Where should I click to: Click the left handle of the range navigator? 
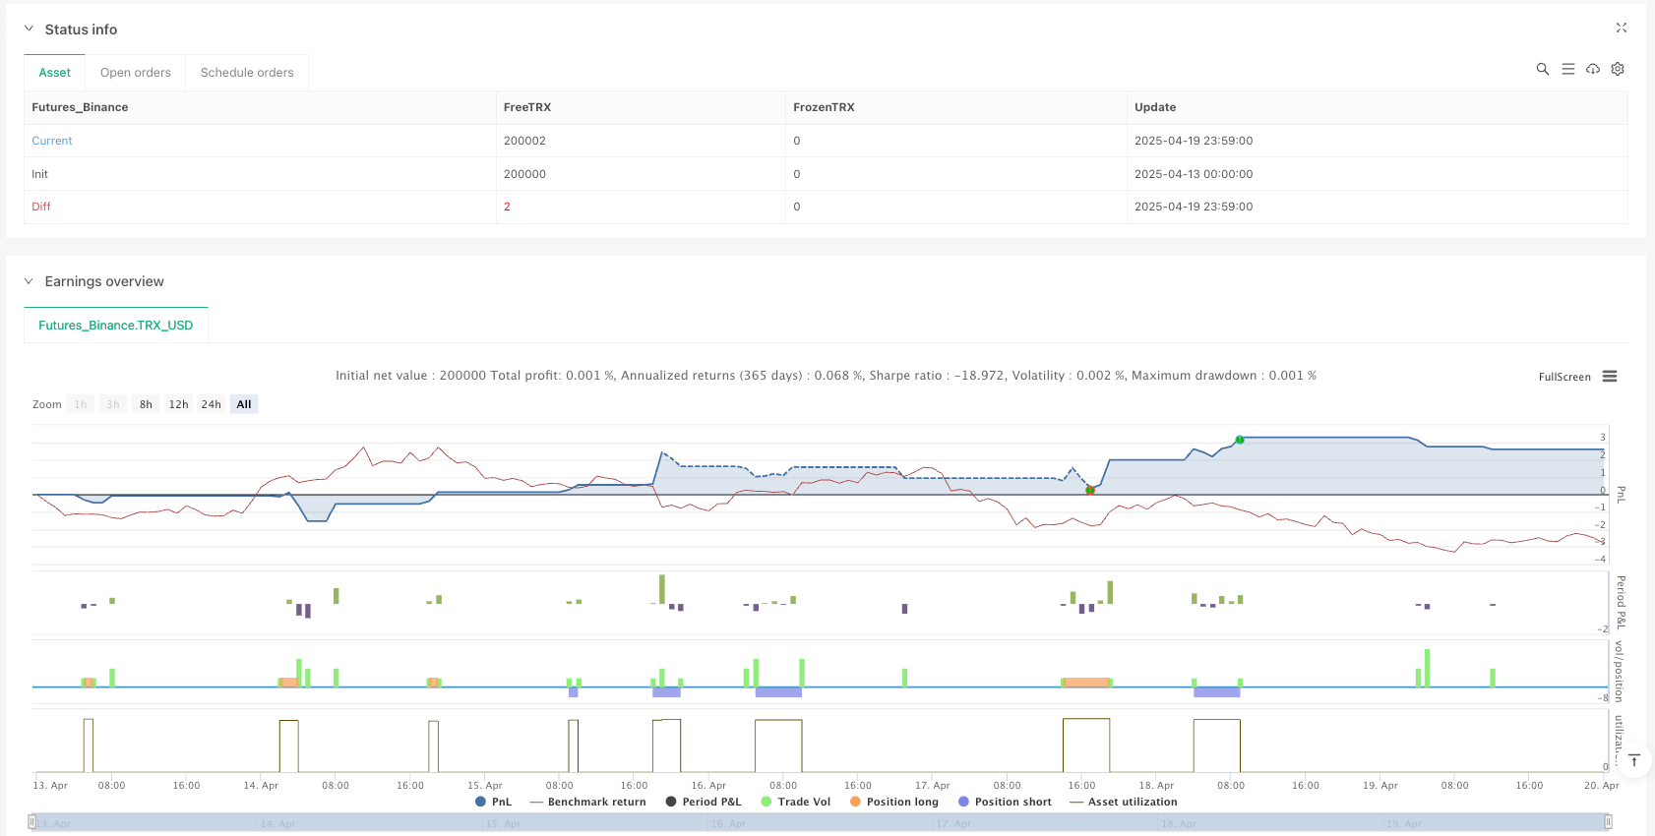click(32, 821)
